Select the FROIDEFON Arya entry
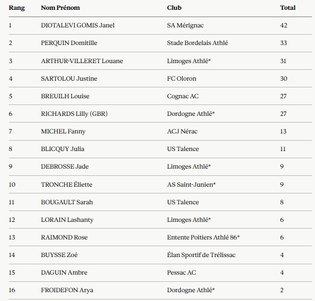 click(67, 290)
